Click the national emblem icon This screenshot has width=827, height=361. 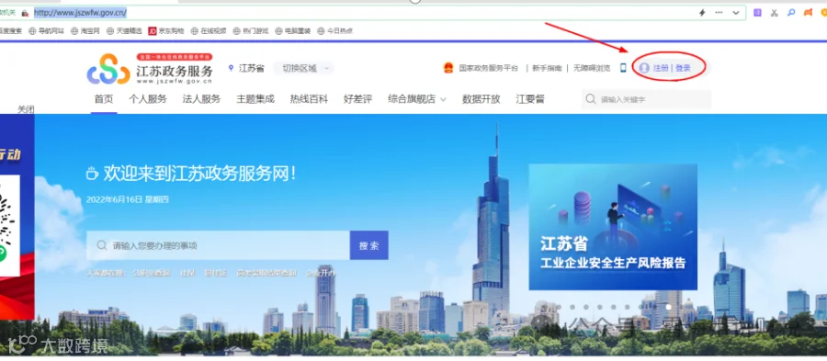tap(447, 68)
